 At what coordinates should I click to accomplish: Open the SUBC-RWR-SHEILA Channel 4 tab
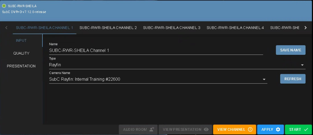(x=235, y=28)
